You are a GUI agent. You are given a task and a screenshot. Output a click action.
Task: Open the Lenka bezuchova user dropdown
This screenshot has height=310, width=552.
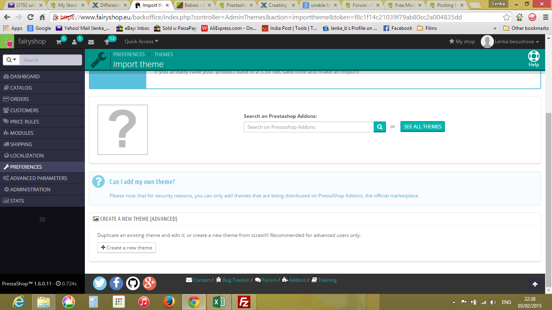point(510,42)
